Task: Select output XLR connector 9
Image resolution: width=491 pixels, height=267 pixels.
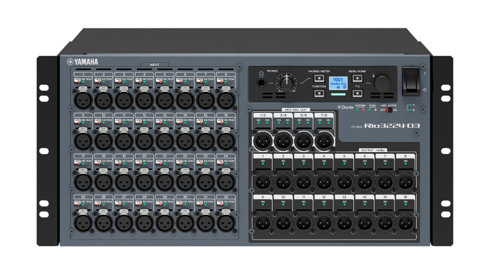Action: pyautogui.click(x=262, y=223)
